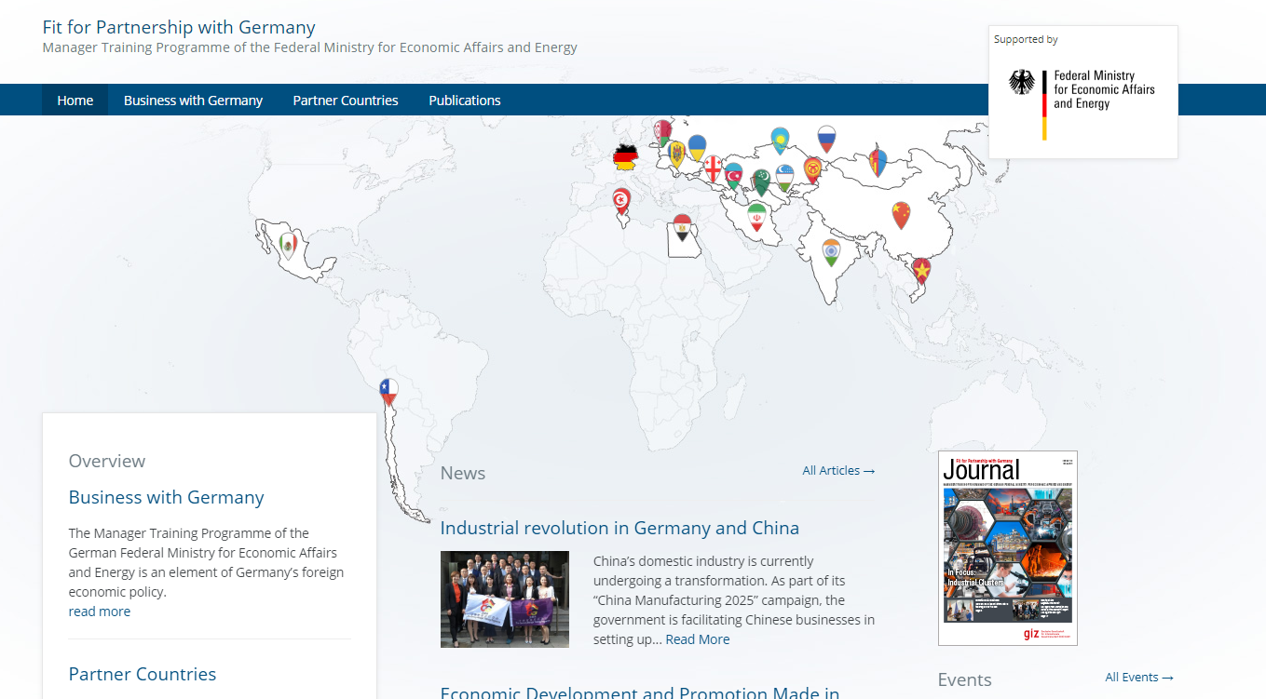Choose the India flag map pin
The width and height of the screenshot is (1266, 699).
click(x=831, y=251)
